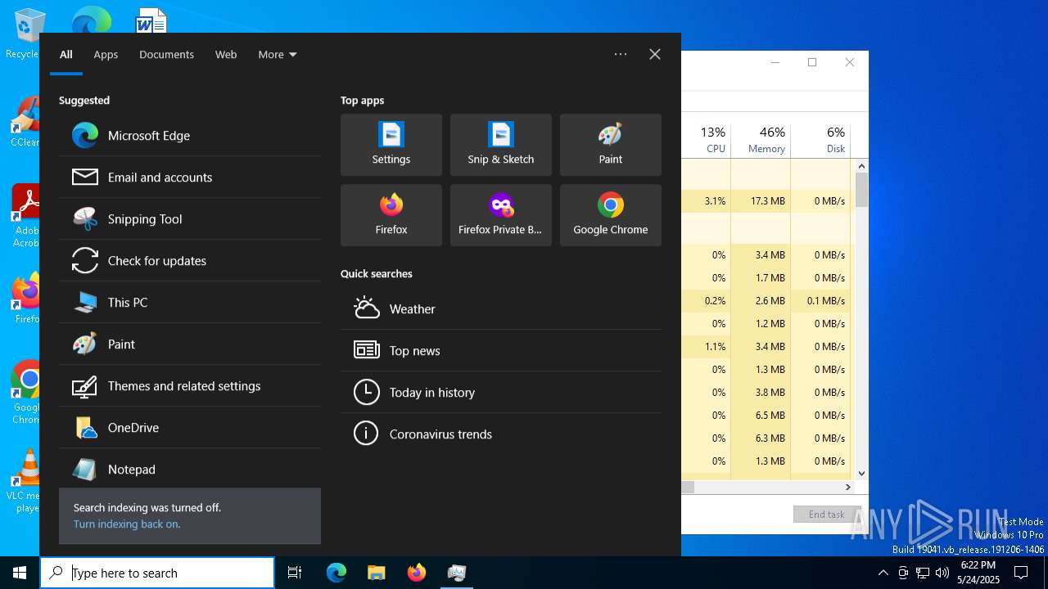Screen dimensions: 1048x589
Task: Select the 0.1 MB/s disk cell
Action: [820, 301]
